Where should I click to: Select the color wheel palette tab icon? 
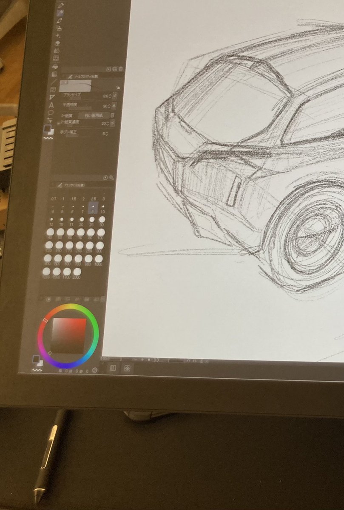coord(48,299)
